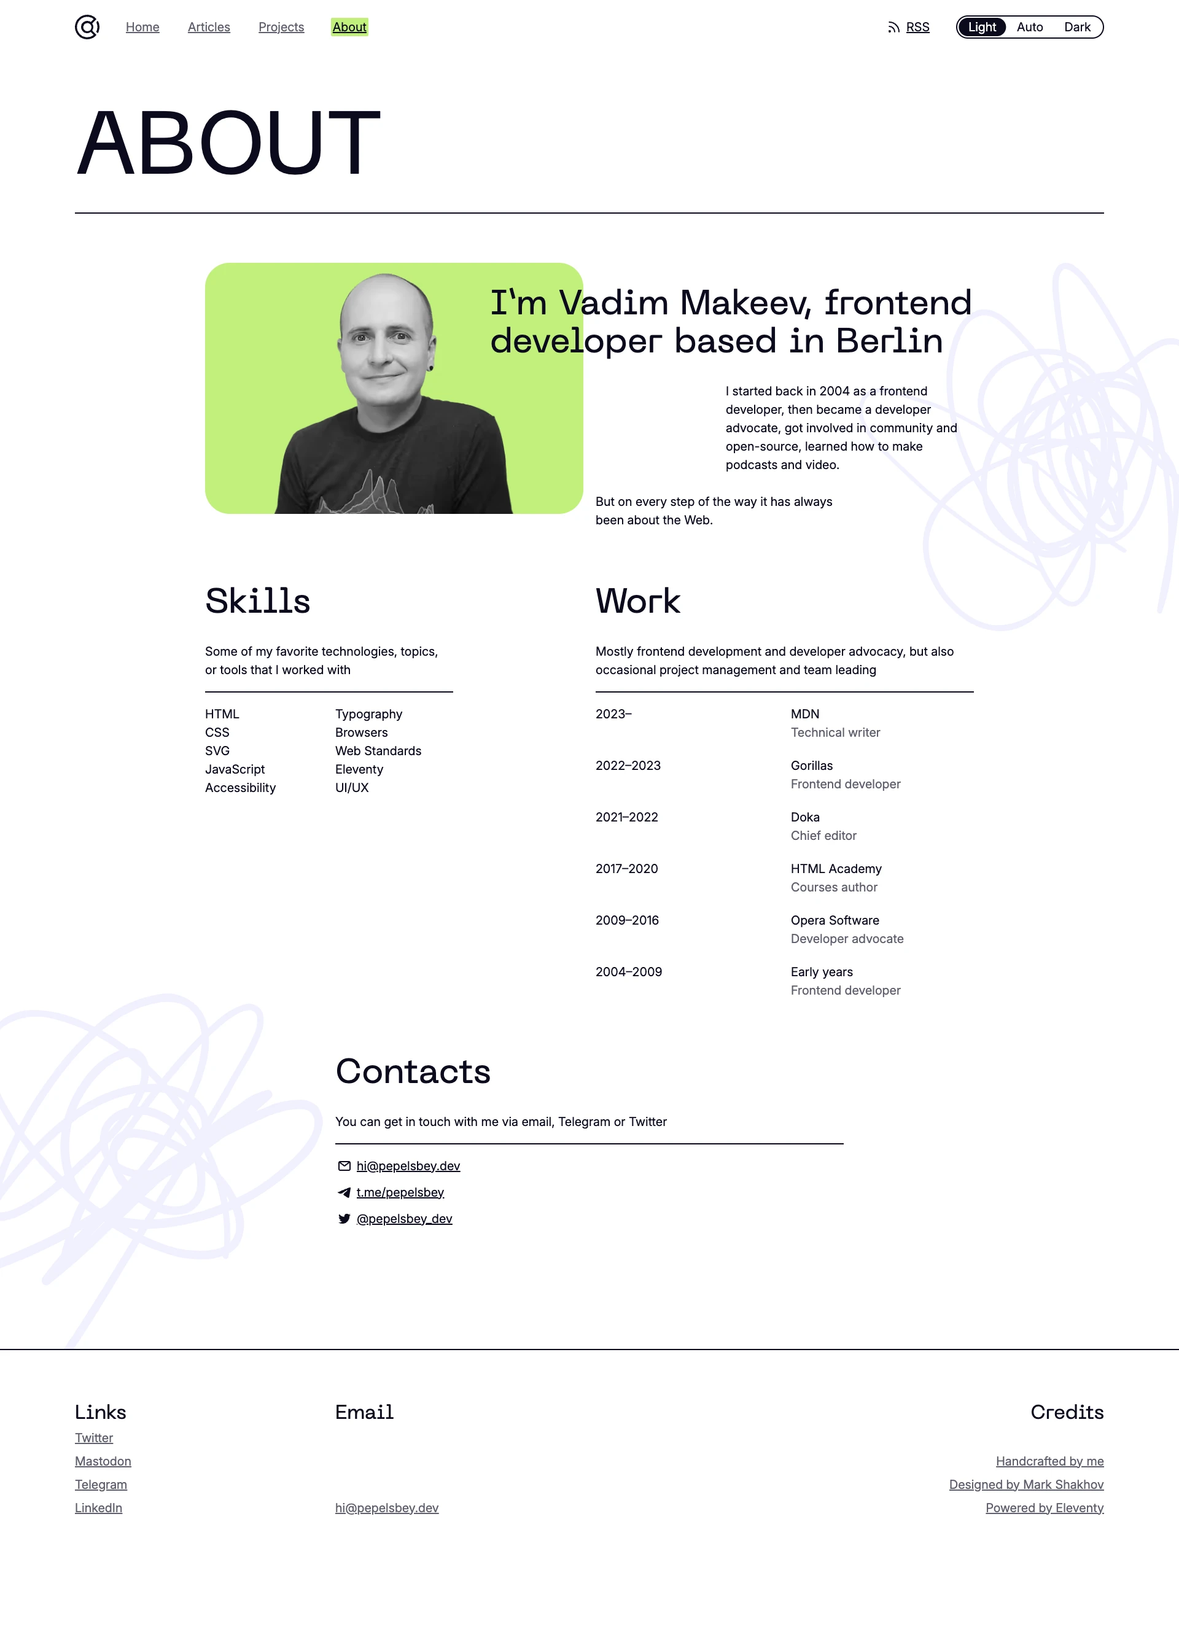Open hi@pepelsbey.dev email link
The width and height of the screenshot is (1179, 1635).
(x=407, y=1165)
